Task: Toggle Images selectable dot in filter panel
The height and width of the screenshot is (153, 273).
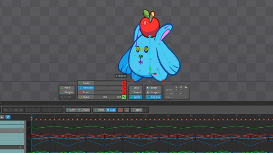Action: [x=176, y=94]
